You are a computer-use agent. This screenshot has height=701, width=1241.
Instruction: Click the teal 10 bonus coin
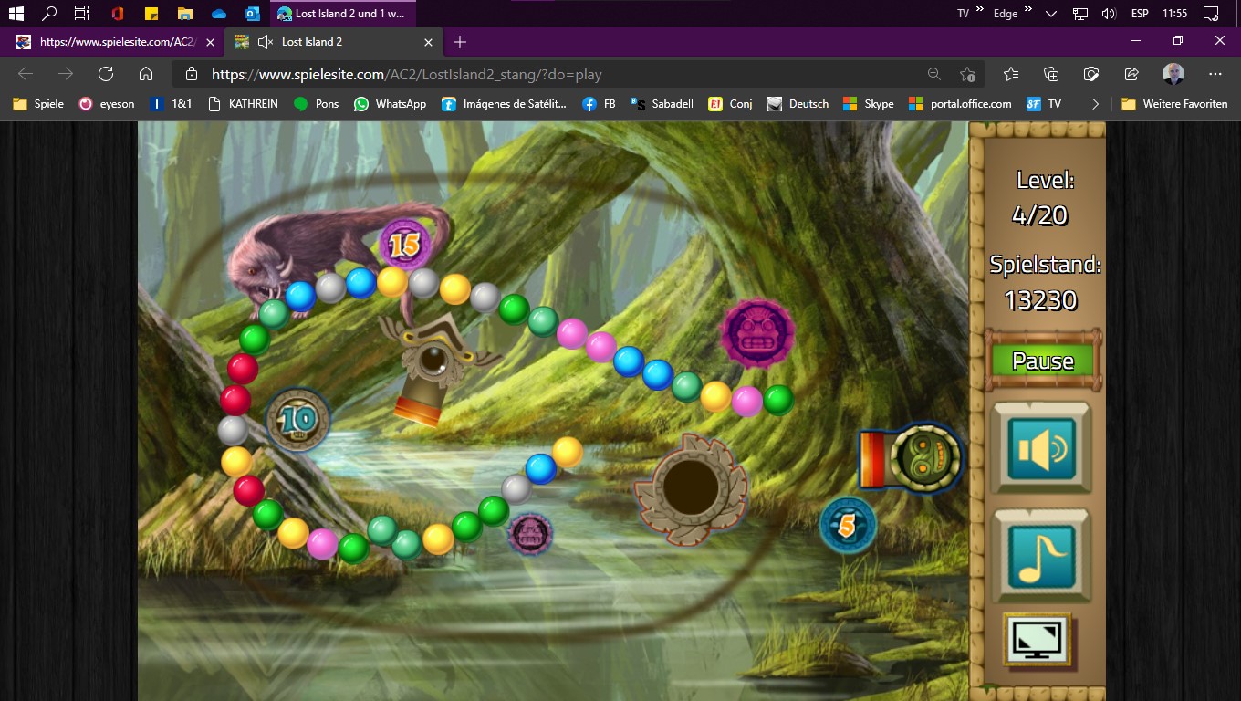[x=297, y=420]
